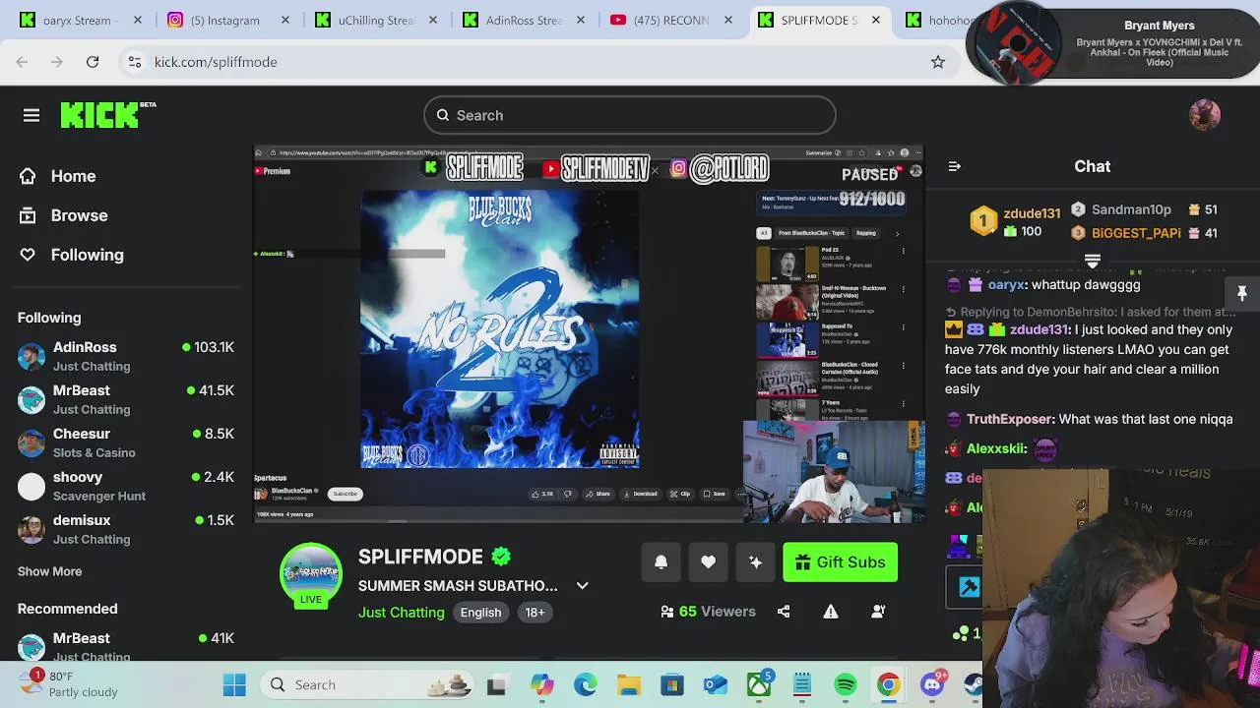Click Show More under Following
This screenshot has height=708, width=1260.
point(49,571)
